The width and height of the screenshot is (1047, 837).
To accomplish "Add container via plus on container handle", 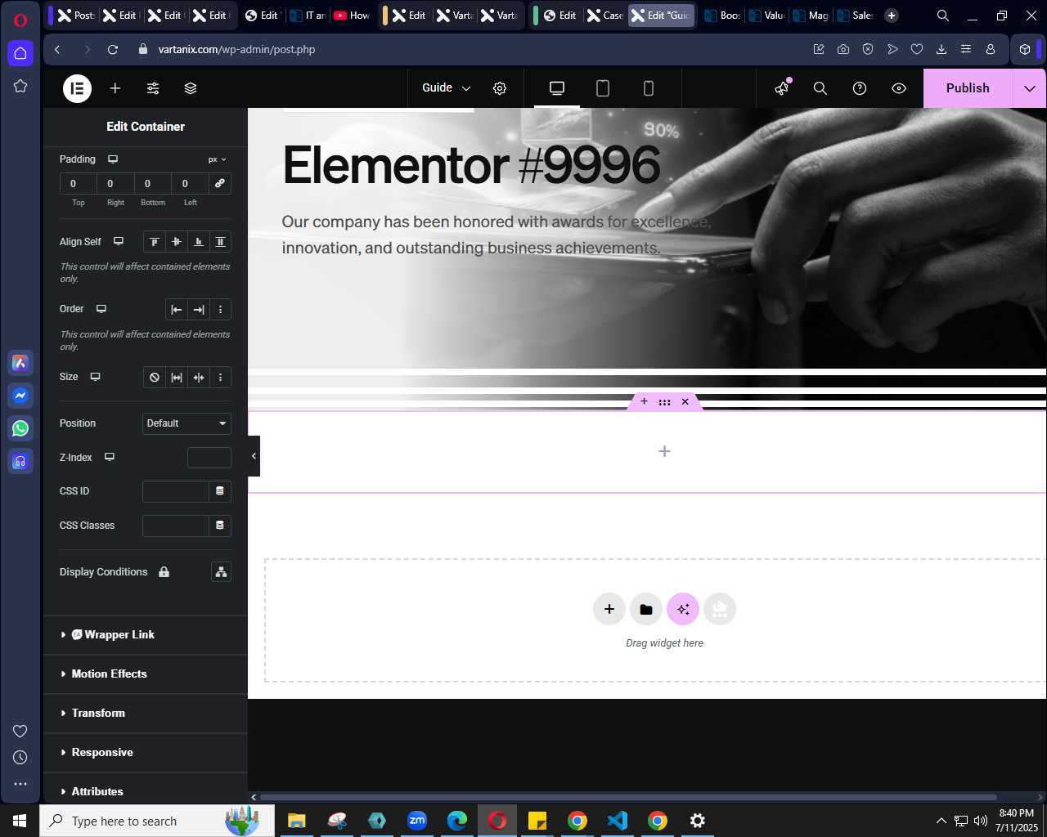I will (x=644, y=401).
